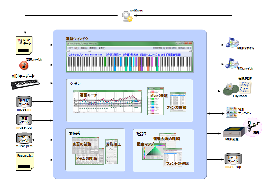Open the muse.ini database icon
This screenshot has width=271, height=192.
pos(24,101)
